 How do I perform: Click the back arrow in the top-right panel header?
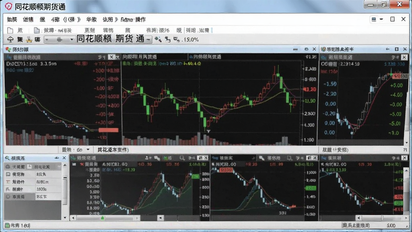click(387, 49)
